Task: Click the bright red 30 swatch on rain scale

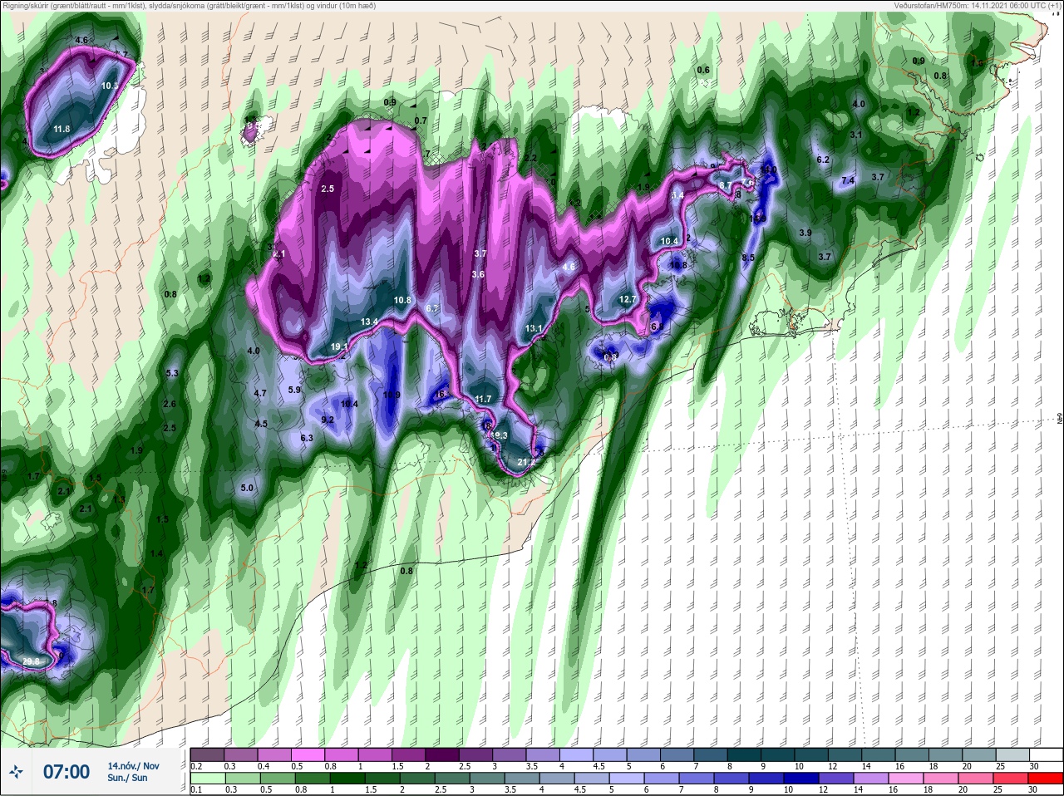Action: (1046, 779)
